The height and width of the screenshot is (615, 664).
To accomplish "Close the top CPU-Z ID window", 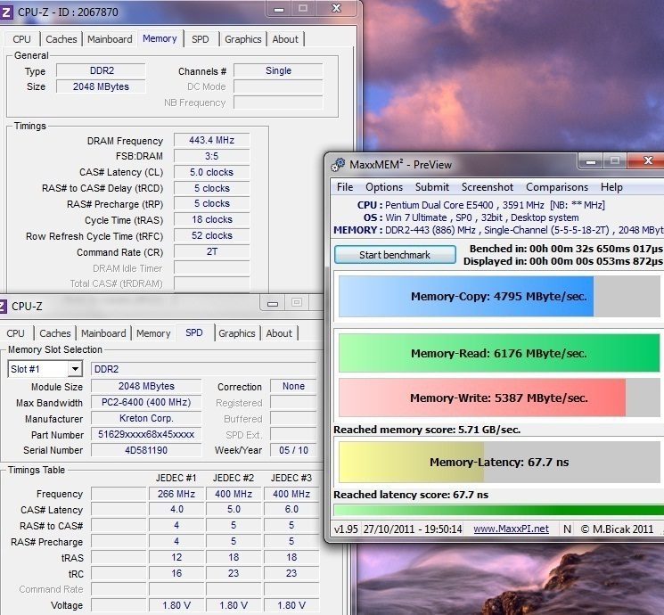I will point(336,9).
